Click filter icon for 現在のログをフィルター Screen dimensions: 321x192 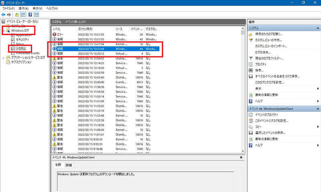point(251,59)
